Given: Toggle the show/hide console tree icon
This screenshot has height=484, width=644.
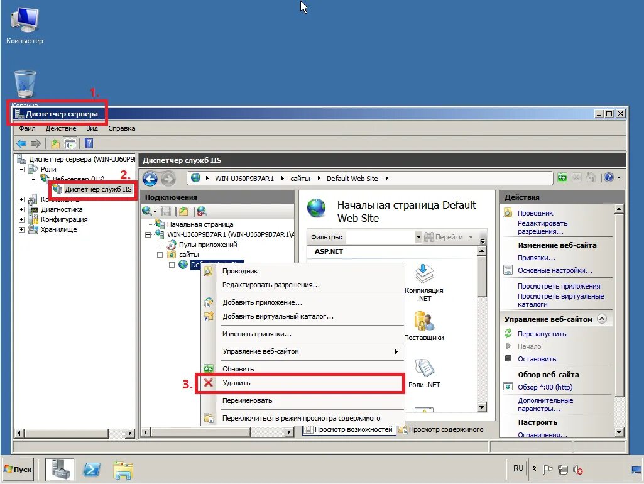Looking at the screenshot, I should point(70,143).
